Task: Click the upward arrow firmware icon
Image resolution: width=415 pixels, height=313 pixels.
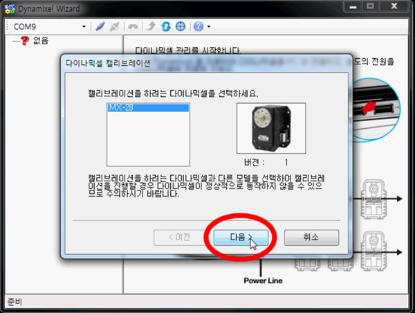Action: click(151, 26)
